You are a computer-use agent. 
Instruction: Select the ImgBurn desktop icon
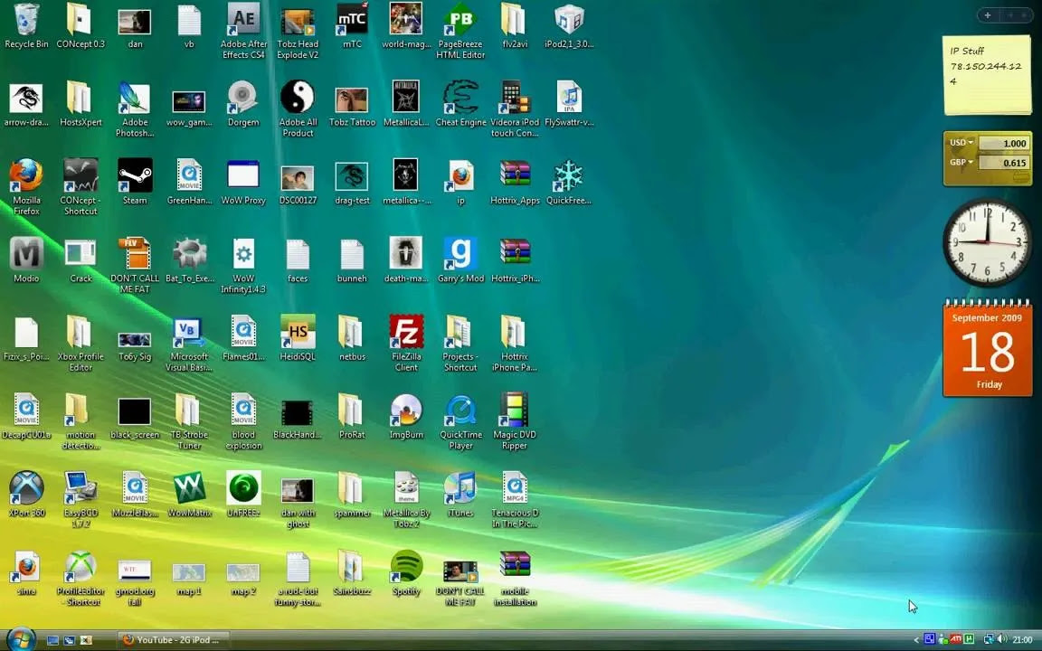click(x=406, y=411)
